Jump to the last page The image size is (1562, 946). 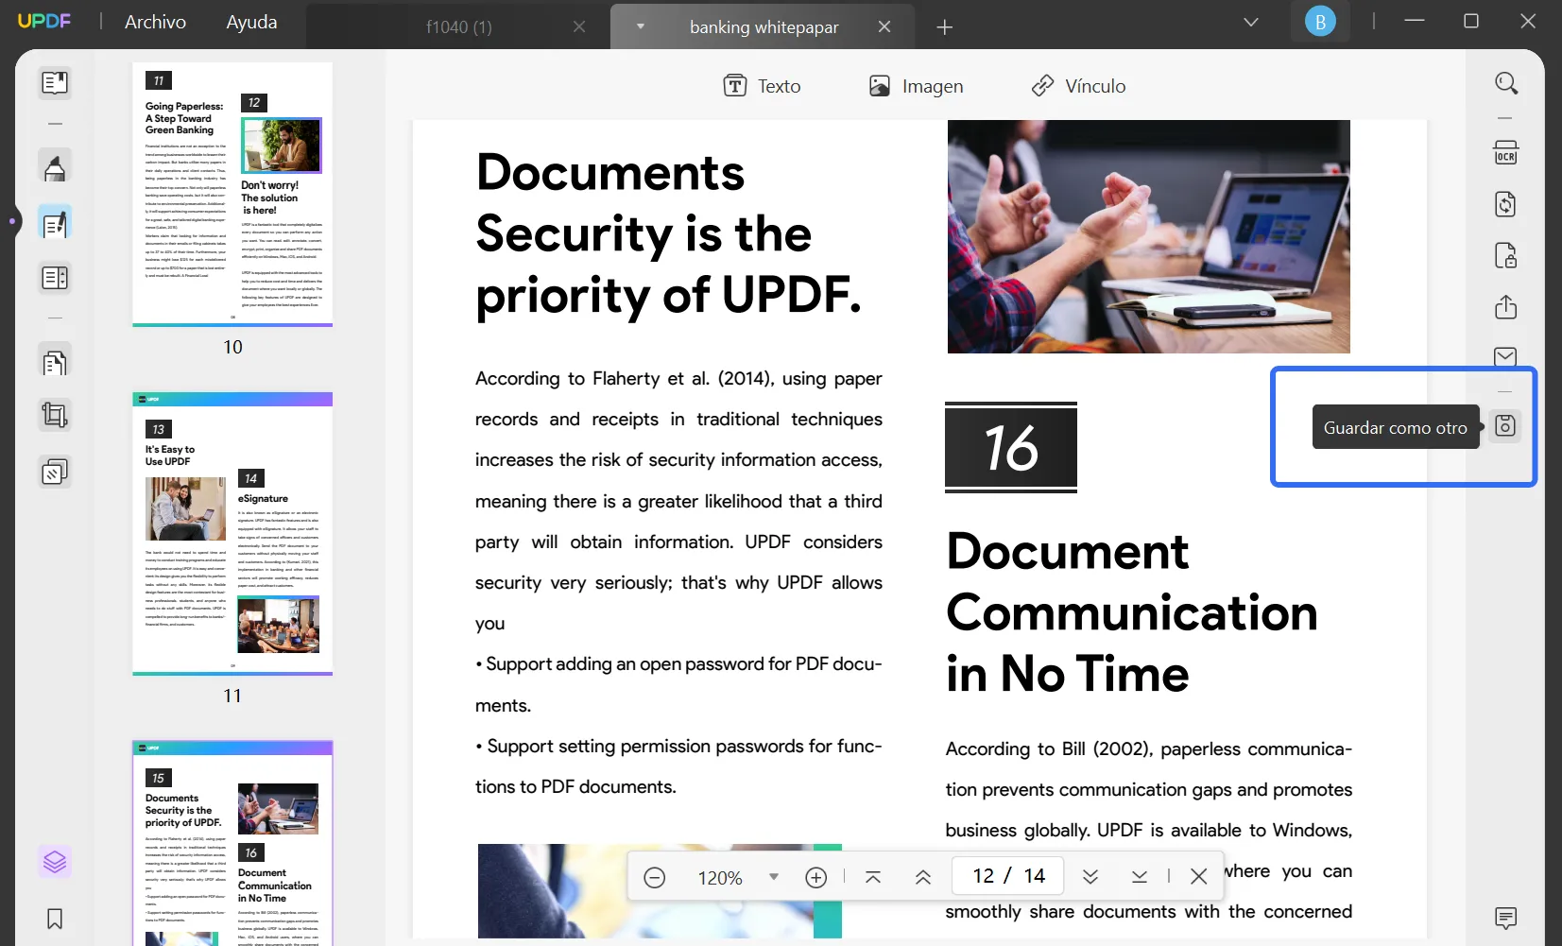tap(1140, 878)
